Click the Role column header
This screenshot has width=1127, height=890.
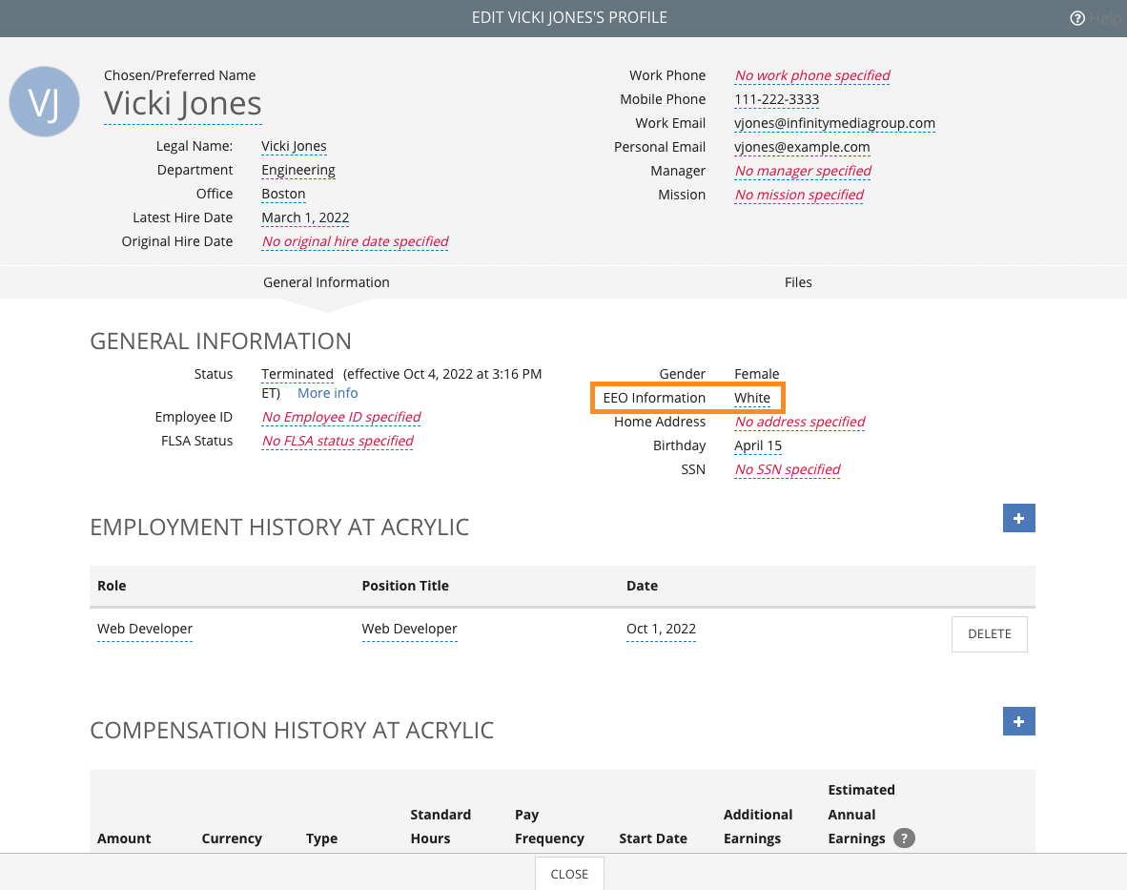pyautogui.click(x=112, y=586)
